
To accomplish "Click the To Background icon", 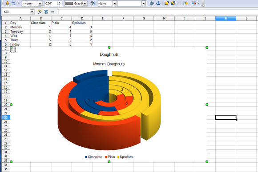I will click(x=185, y=3).
